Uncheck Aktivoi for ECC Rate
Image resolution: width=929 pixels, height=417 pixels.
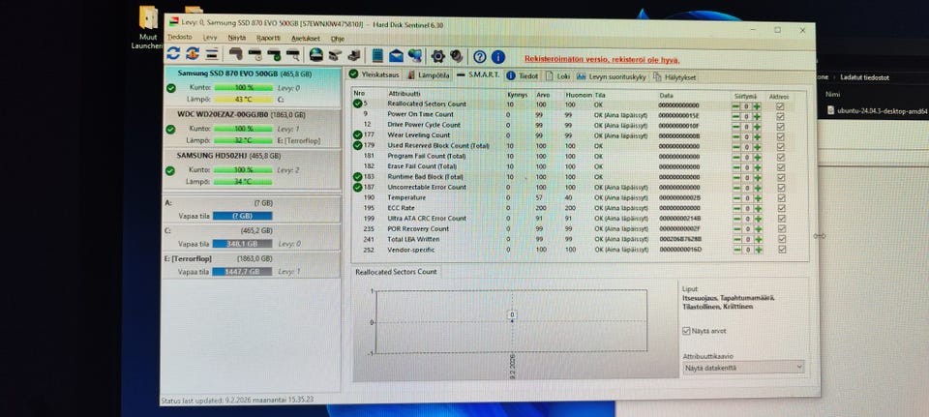point(781,209)
